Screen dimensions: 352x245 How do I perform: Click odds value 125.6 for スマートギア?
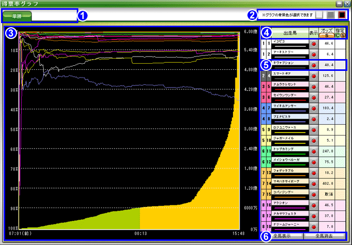[327, 76]
